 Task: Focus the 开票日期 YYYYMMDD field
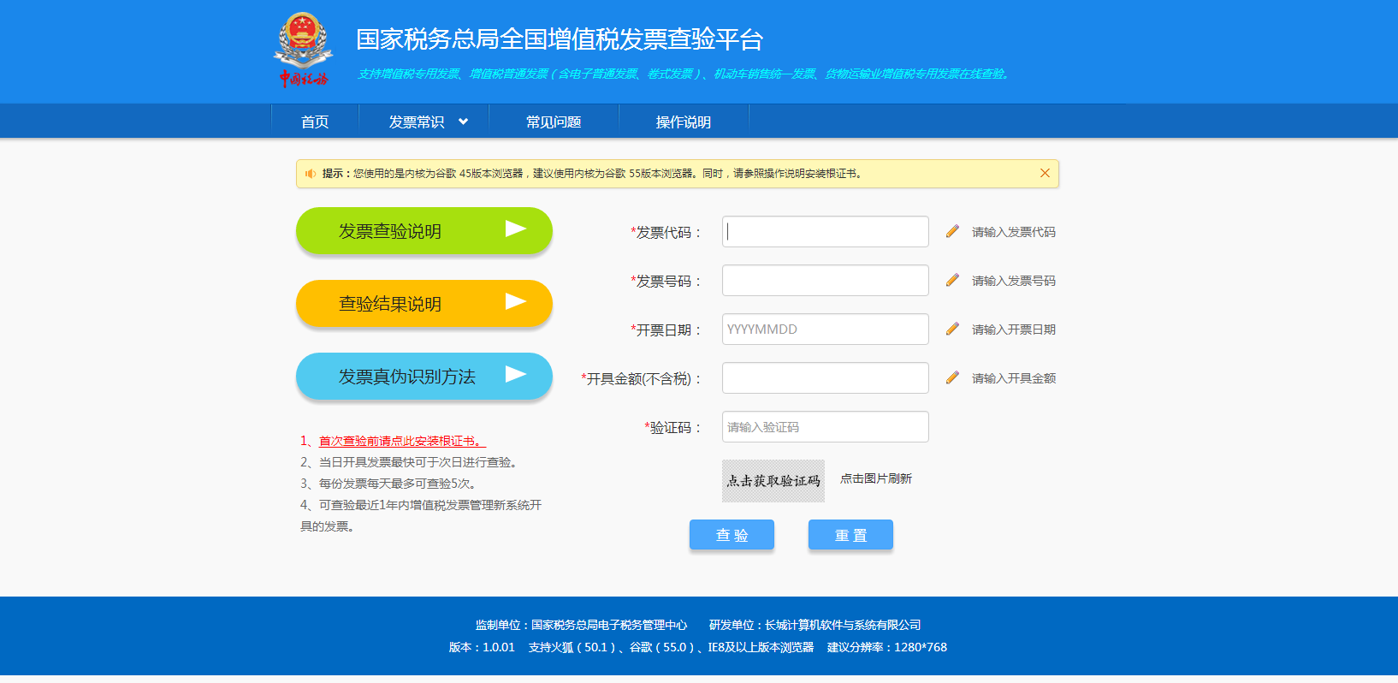826,330
